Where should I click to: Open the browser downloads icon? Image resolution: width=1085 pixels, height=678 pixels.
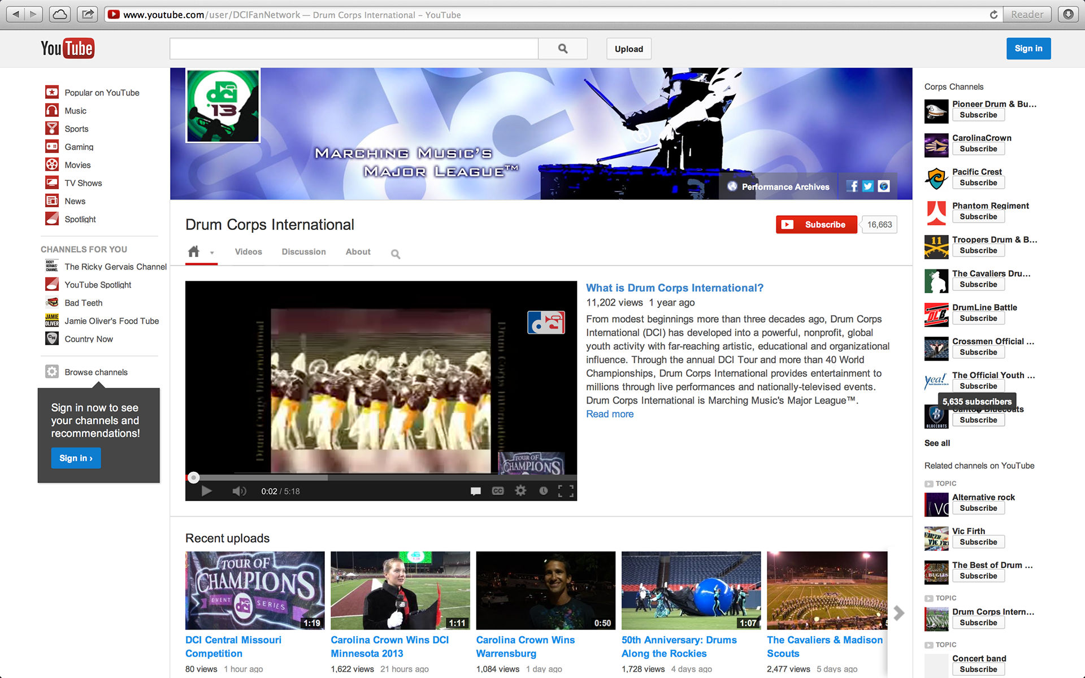point(1068,14)
